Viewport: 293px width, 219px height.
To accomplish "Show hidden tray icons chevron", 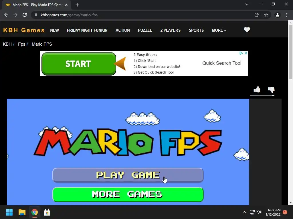I will (x=244, y=212).
